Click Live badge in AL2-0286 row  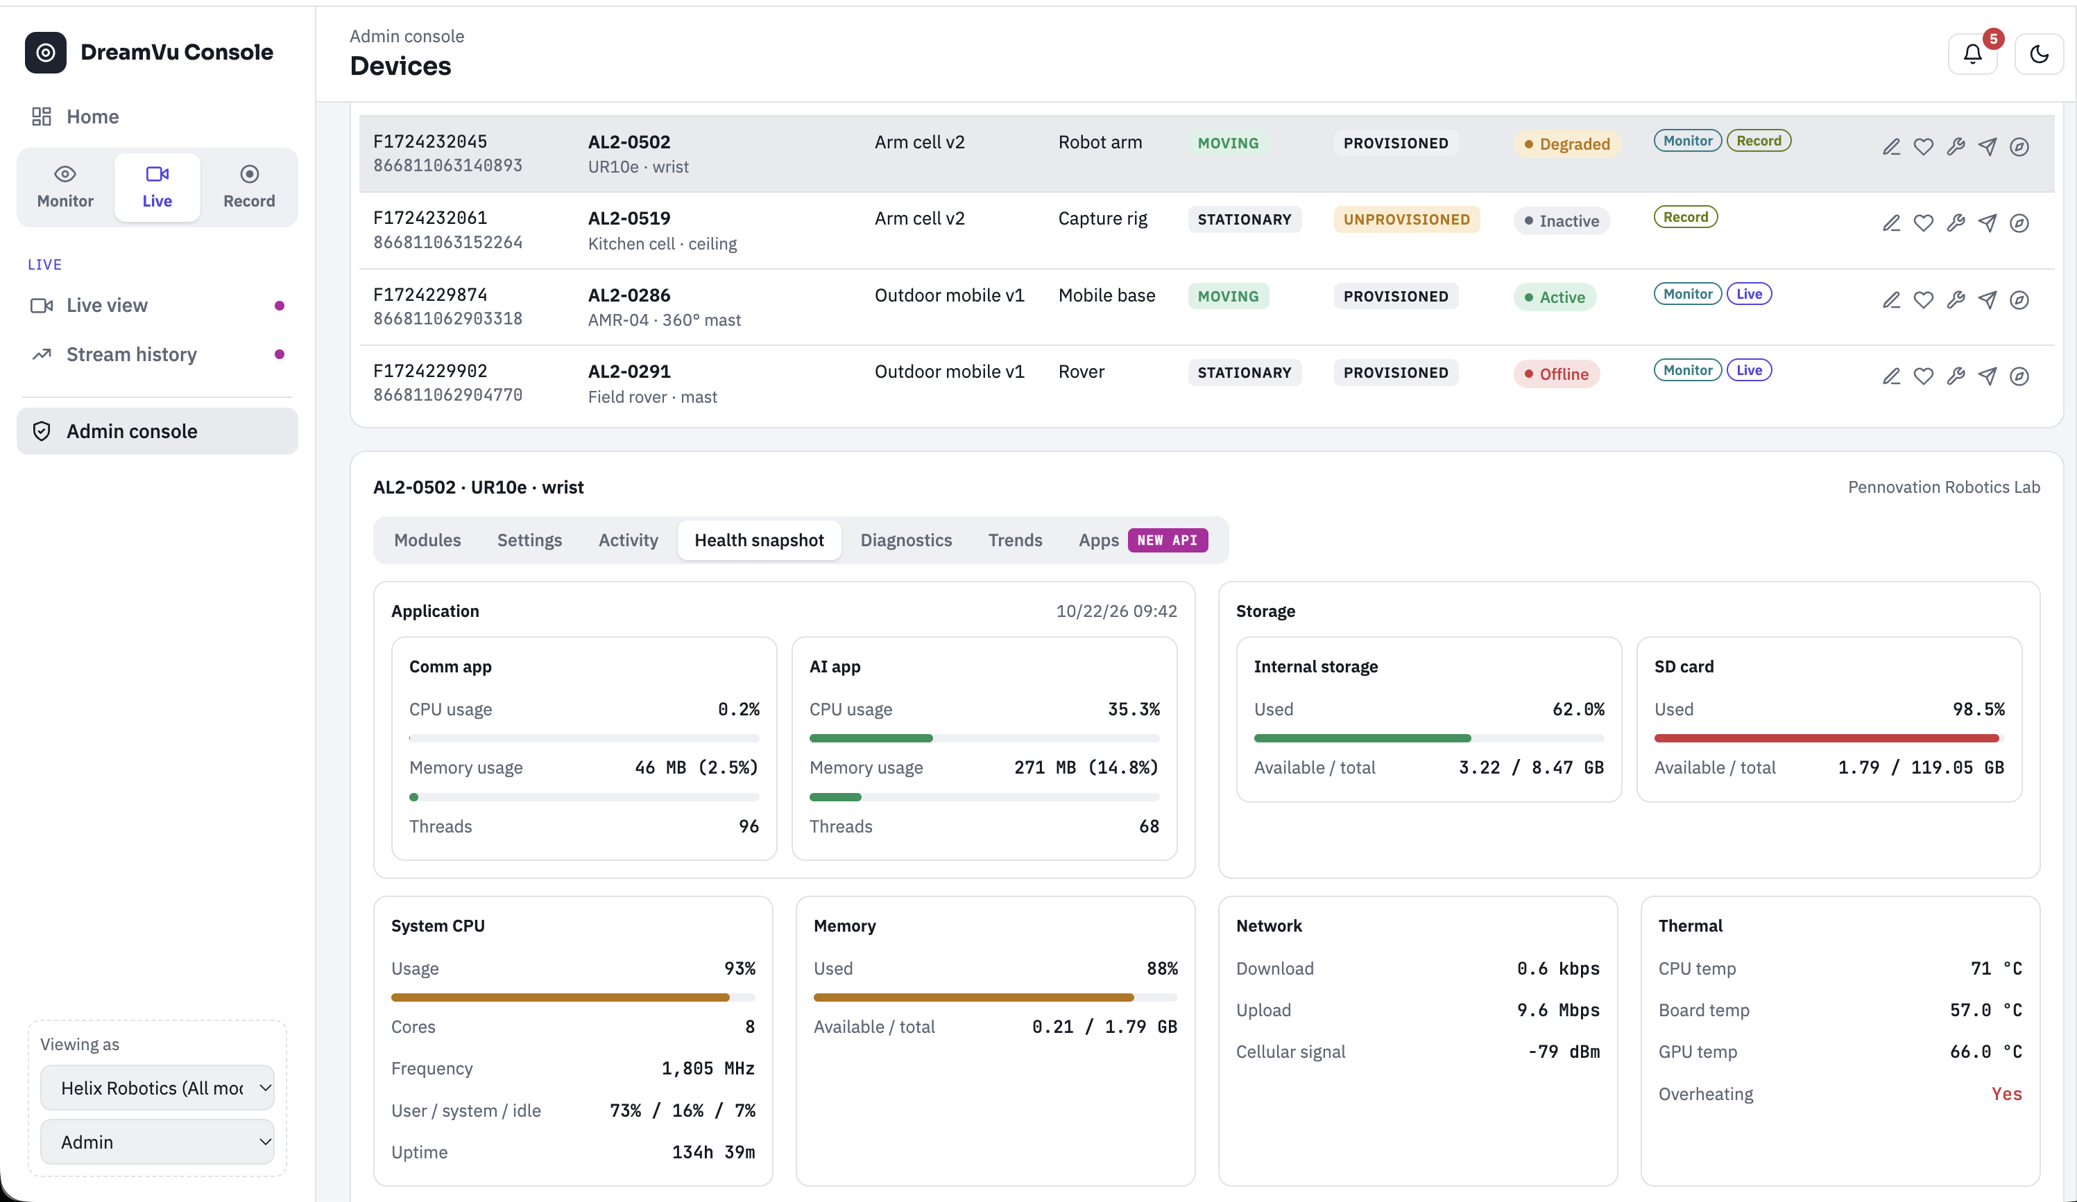pyautogui.click(x=1749, y=294)
